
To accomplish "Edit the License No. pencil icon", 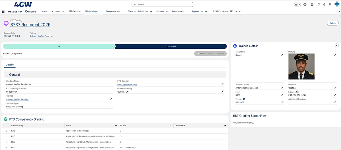I will (335, 95).
